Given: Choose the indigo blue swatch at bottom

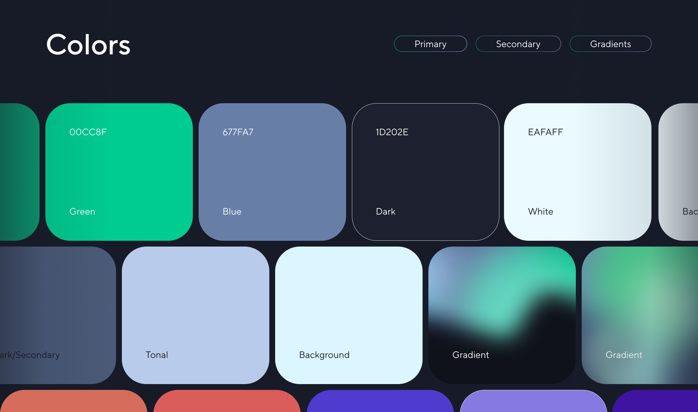Looking at the screenshot, I should [380, 402].
